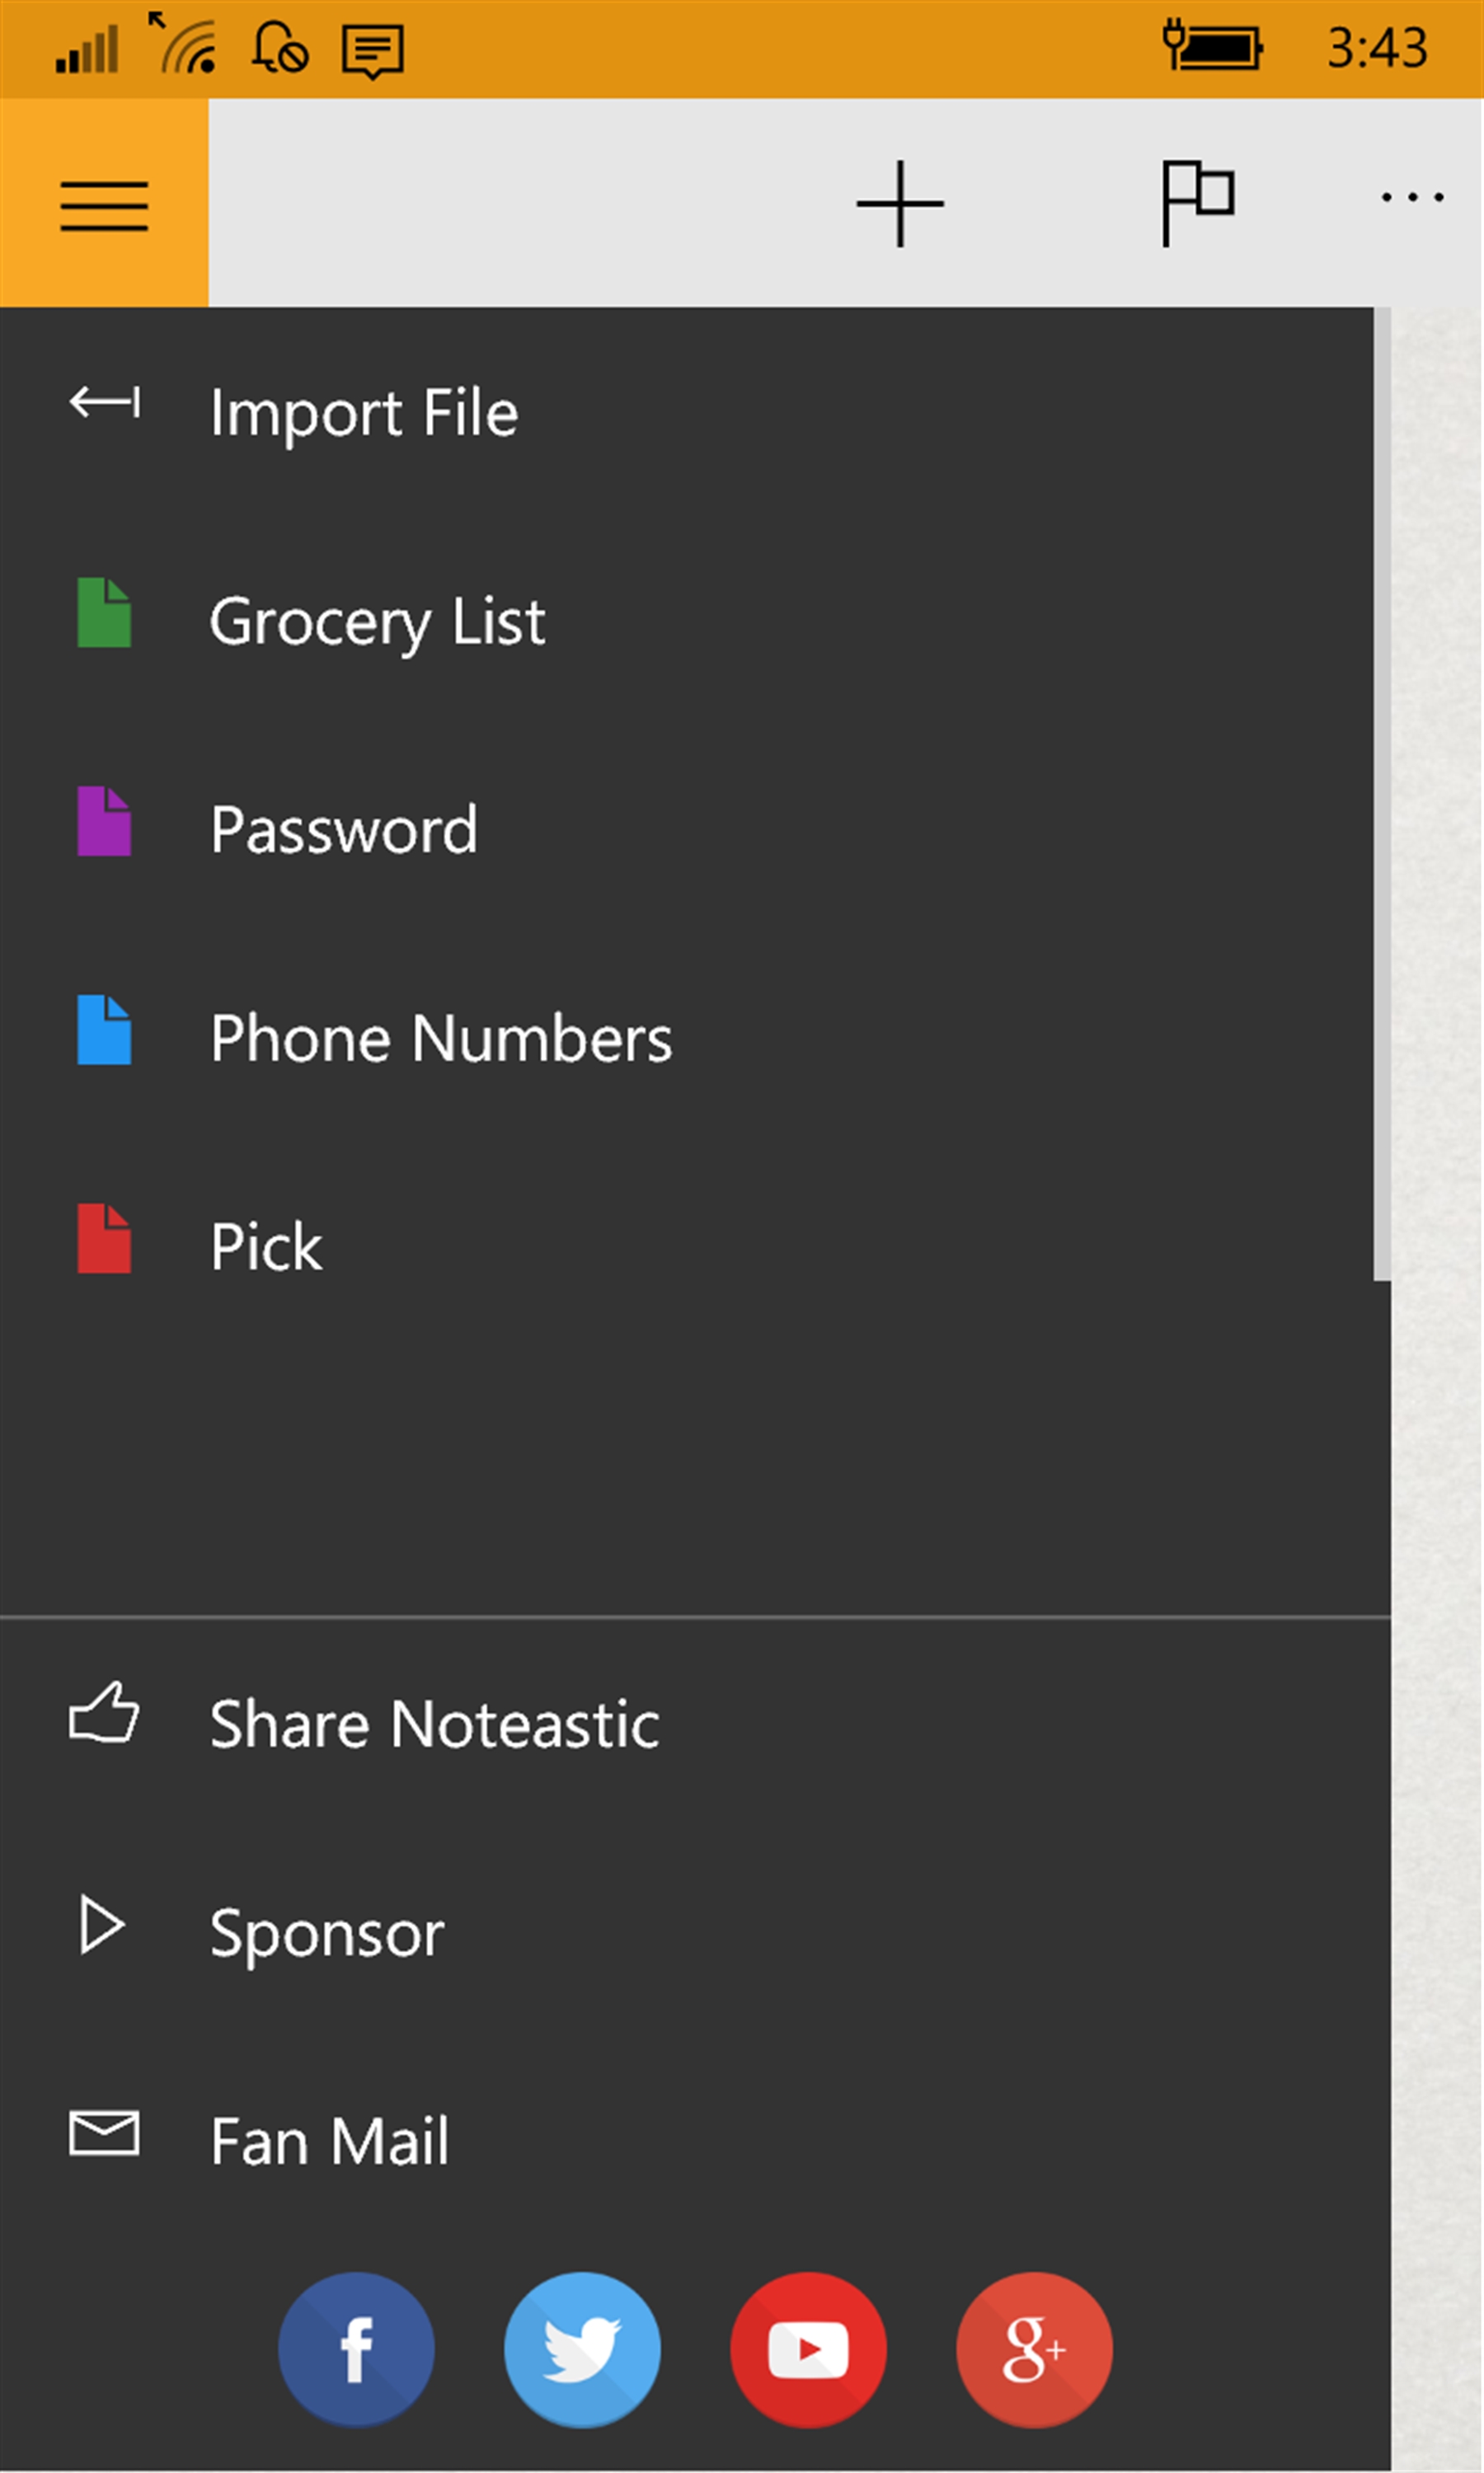Viewport: 1484px width, 2473px height.
Task: Click the Share Noteastic thumbs-up icon
Action: [x=104, y=1713]
